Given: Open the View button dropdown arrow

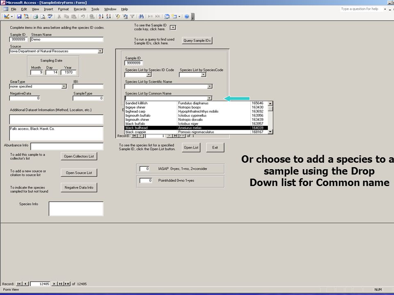Looking at the screenshot, I should (11, 16).
